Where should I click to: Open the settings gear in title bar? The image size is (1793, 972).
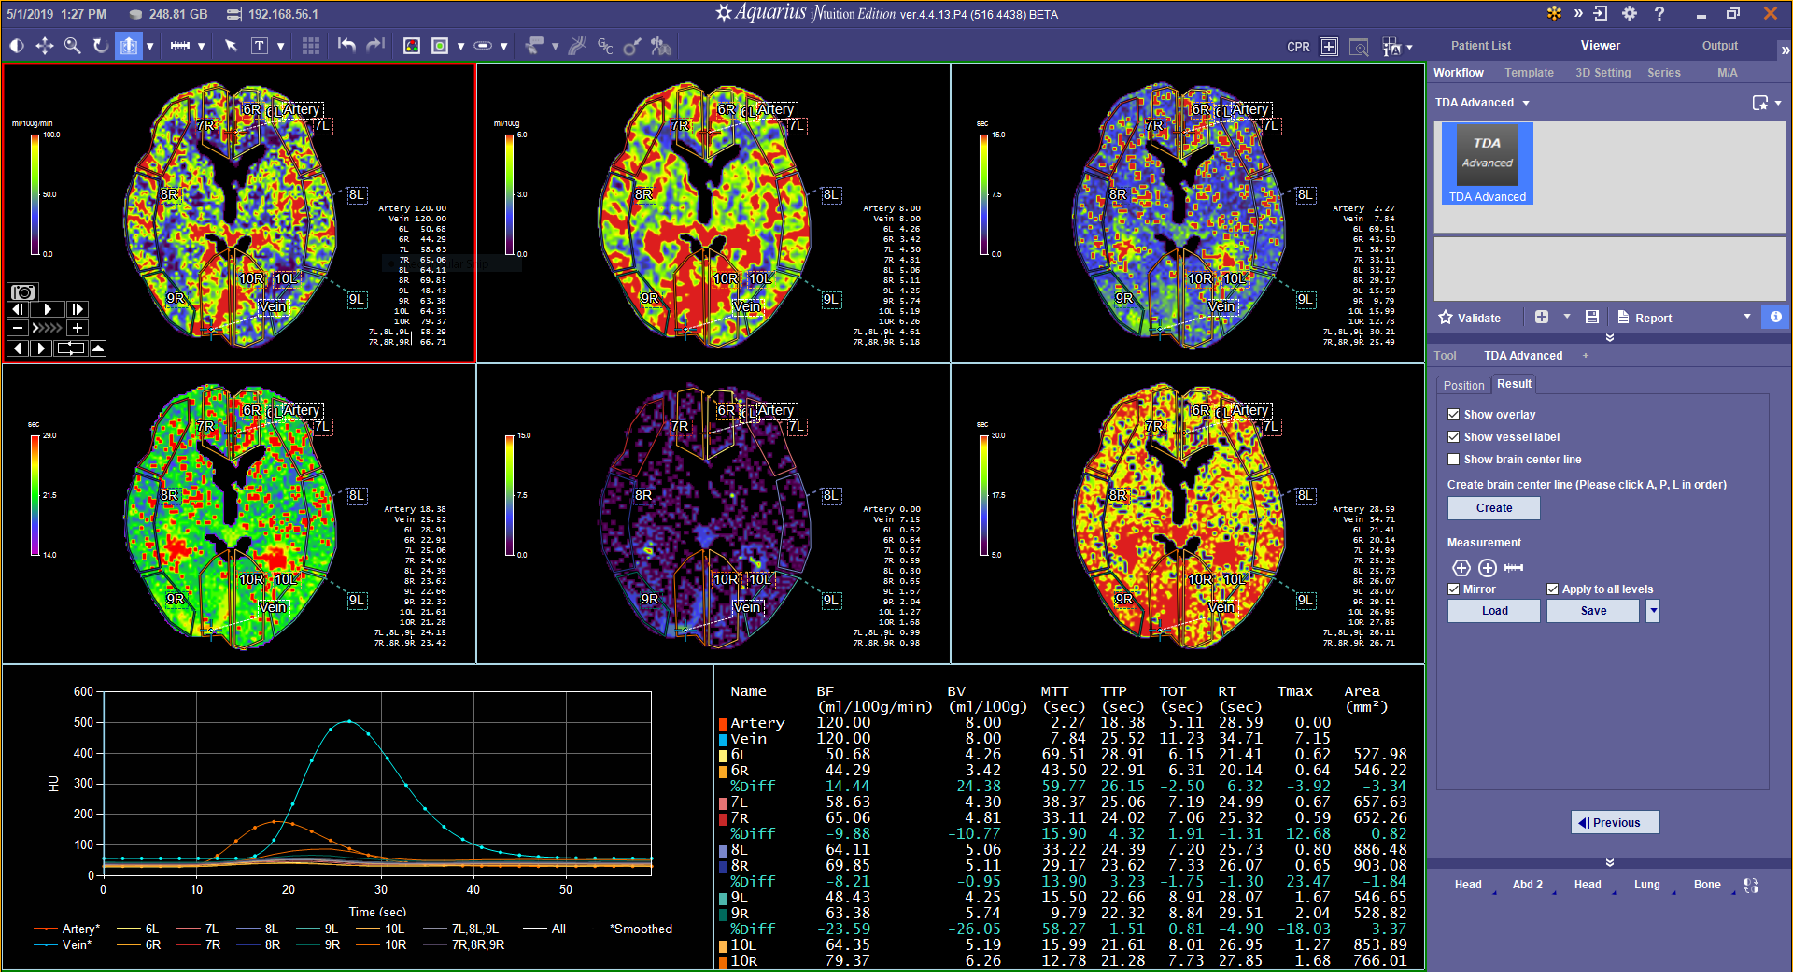pyautogui.click(x=1630, y=13)
